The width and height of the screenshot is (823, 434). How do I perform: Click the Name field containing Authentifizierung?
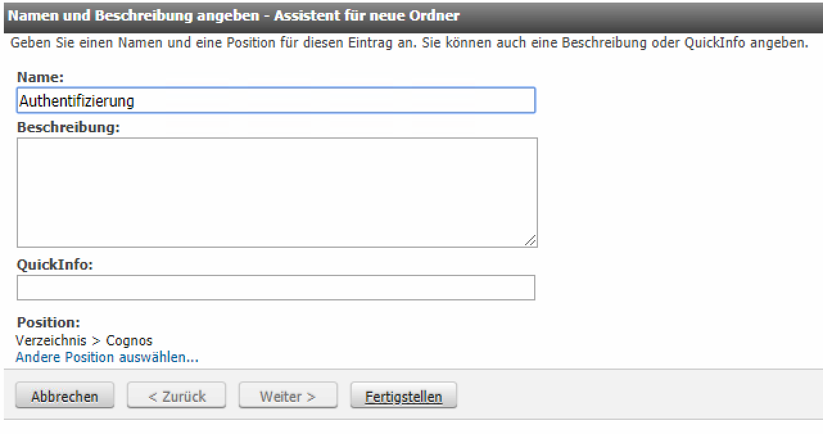pyautogui.click(x=275, y=101)
